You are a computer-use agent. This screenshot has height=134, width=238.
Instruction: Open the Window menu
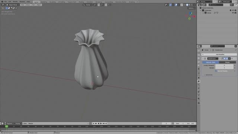pyautogui.click(x=22, y=1)
